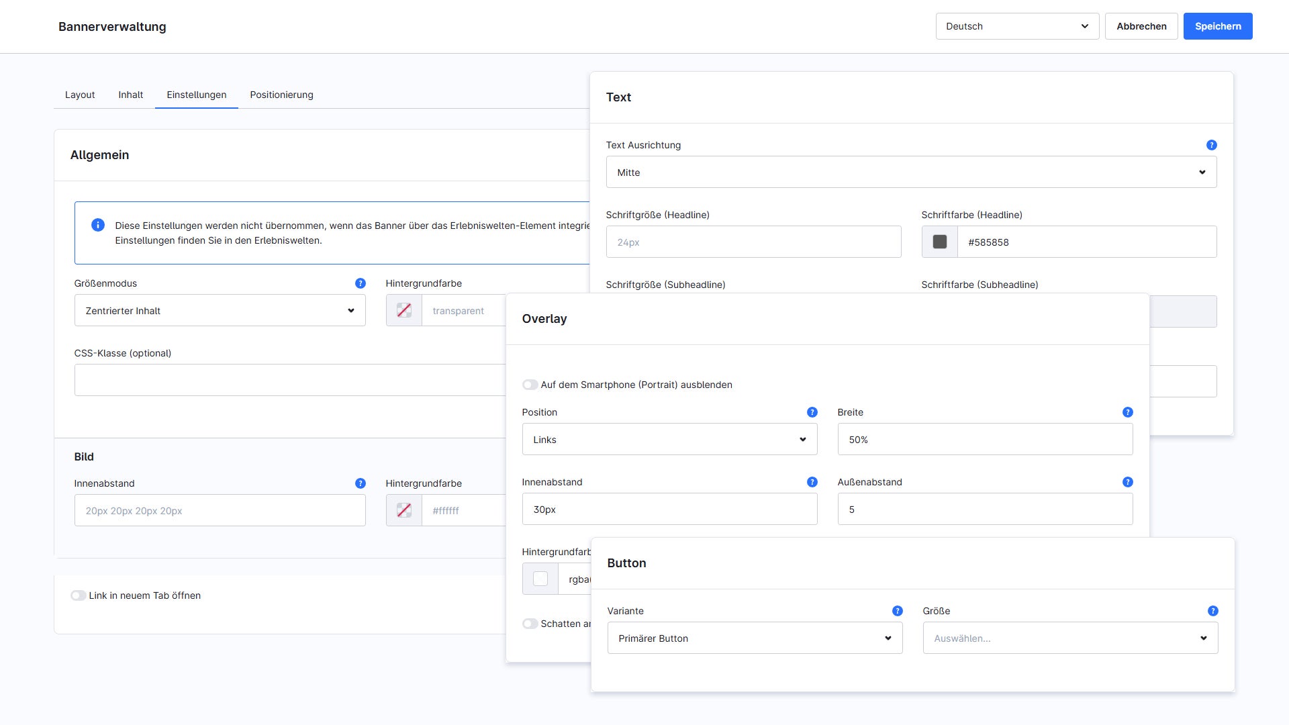Click help icon next to Button Größe
The height and width of the screenshot is (725, 1289).
tap(1212, 611)
